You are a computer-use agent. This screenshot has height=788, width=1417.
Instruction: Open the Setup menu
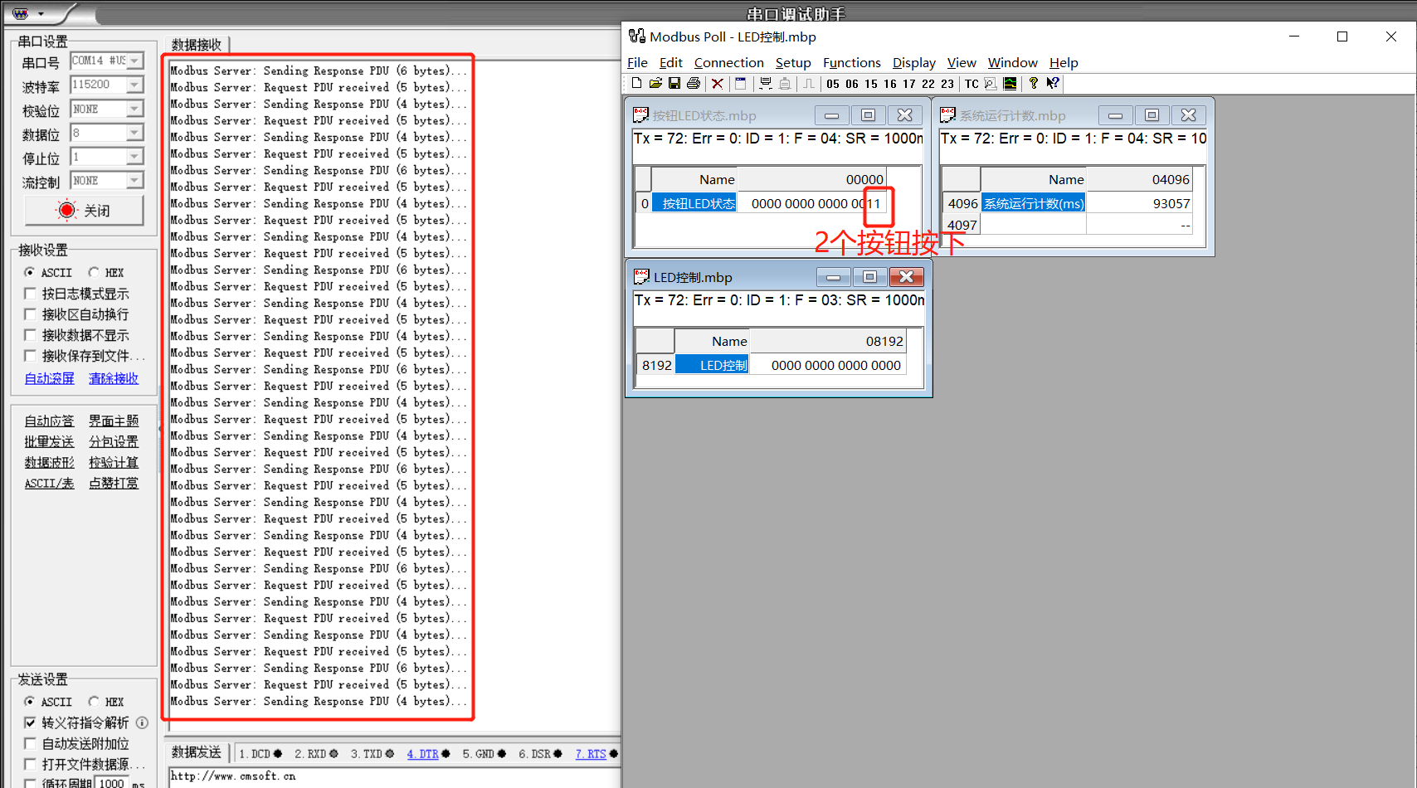[793, 63]
